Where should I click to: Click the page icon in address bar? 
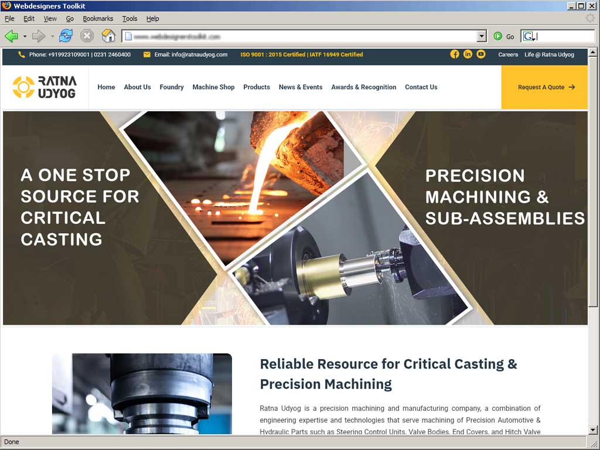[128, 36]
